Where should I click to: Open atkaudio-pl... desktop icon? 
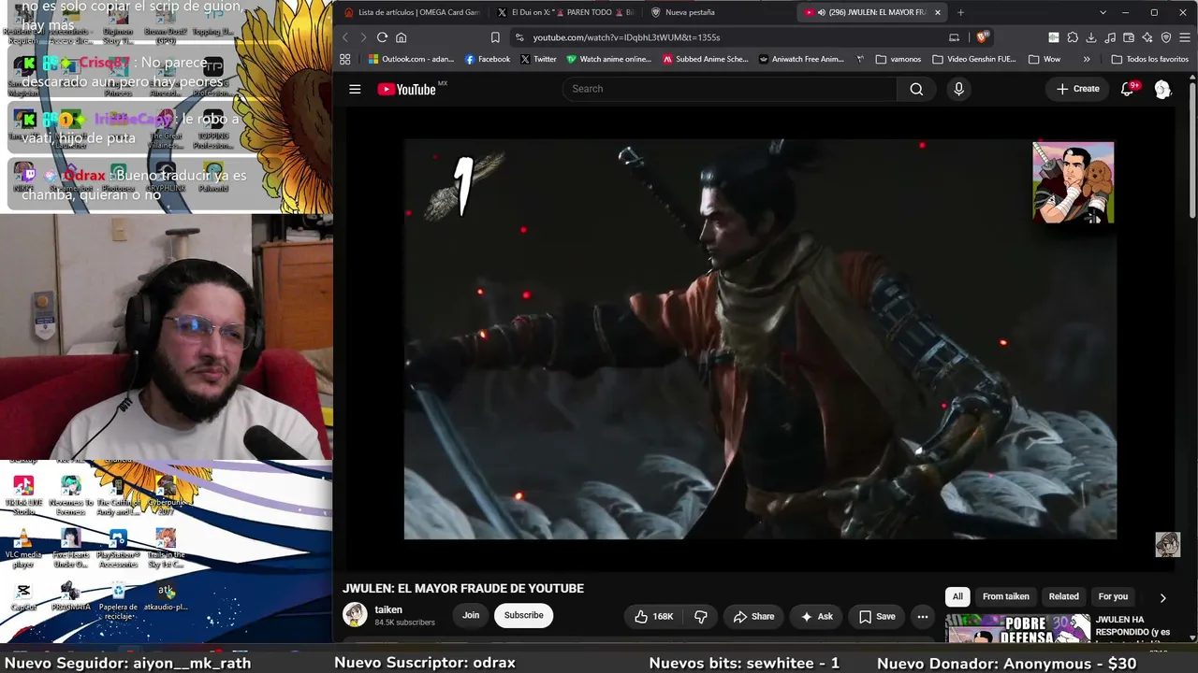coord(166,597)
